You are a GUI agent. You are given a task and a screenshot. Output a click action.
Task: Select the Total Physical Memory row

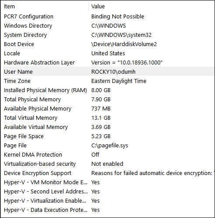tap(108, 100)
